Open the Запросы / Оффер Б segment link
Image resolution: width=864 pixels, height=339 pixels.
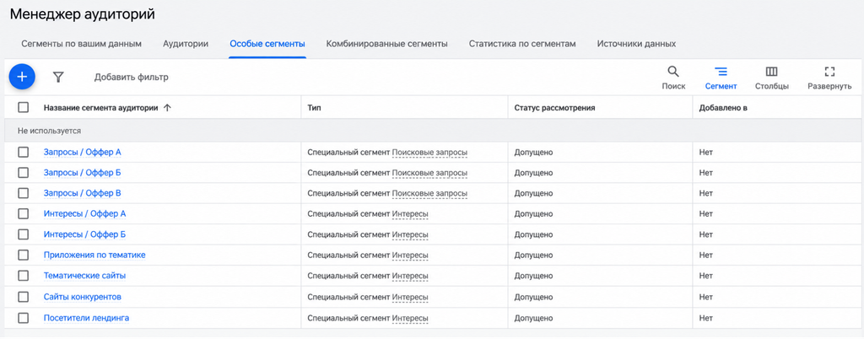82,172
